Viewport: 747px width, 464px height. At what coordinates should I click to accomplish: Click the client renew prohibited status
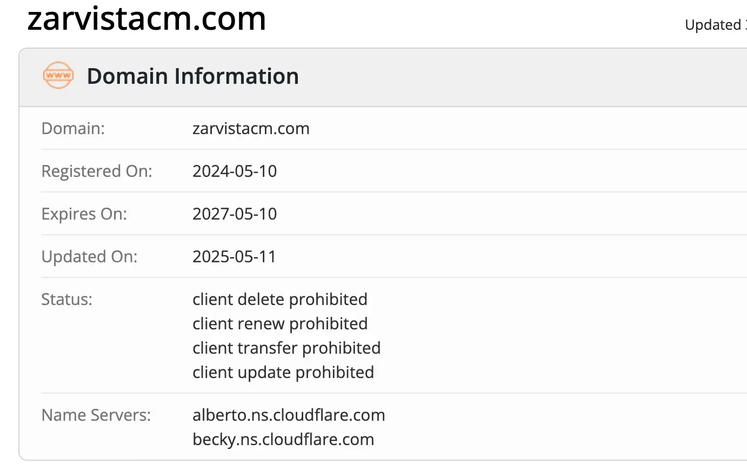(279, 323)
